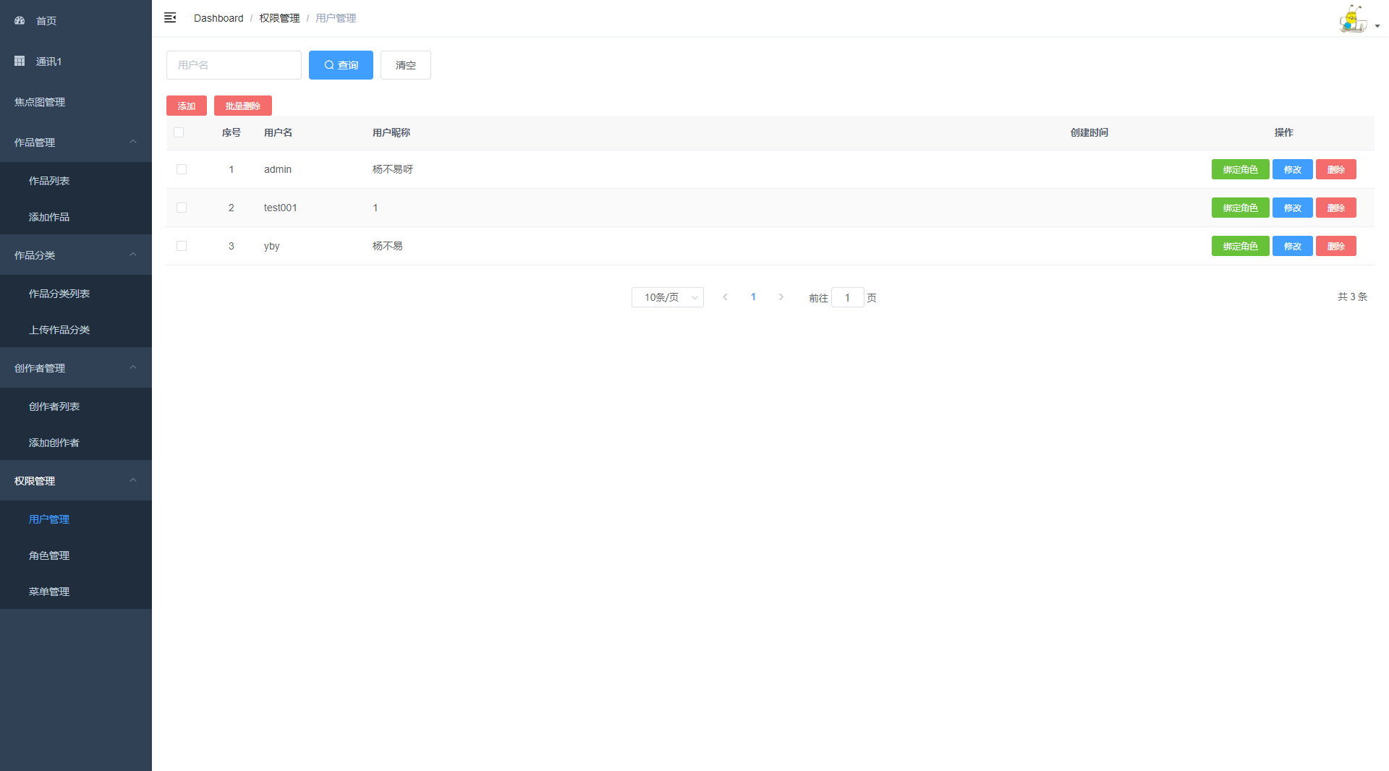The image size is (1389, 771).
Task: Click 删除 for yby
Action: (1336, 246)
